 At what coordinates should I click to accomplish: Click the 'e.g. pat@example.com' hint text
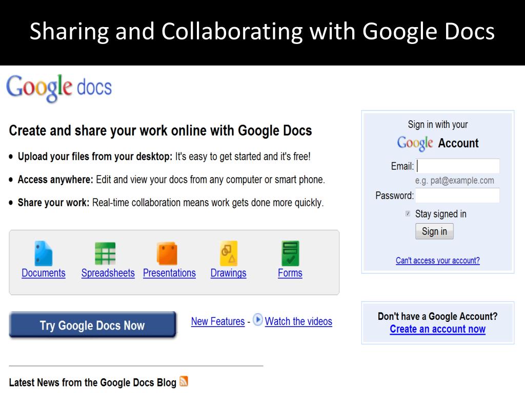(454, 181)
